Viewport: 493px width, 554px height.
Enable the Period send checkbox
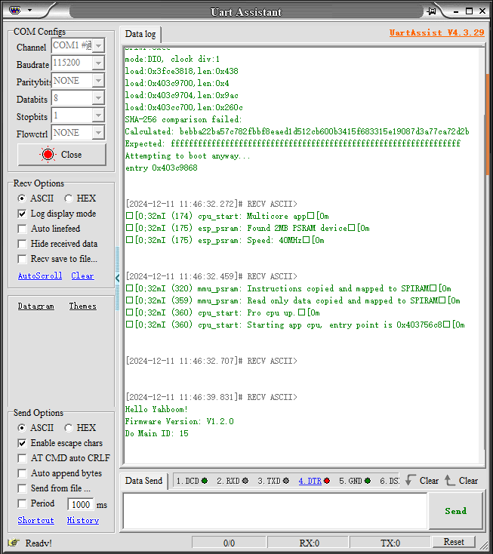[x=22, y=503]
